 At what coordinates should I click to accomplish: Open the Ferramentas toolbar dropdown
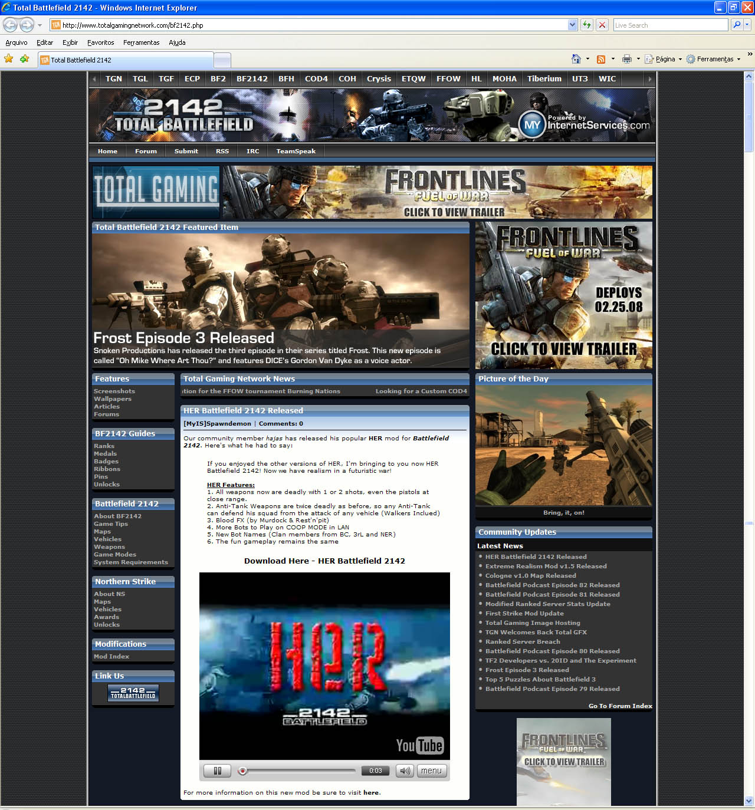click(x=714, y=59)
